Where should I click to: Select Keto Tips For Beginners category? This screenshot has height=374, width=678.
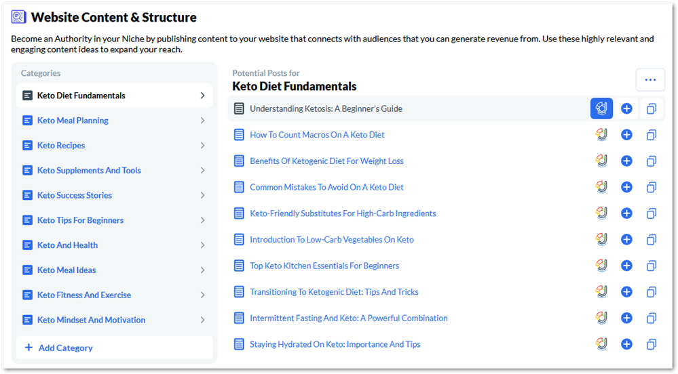click(x=114, y=220)
